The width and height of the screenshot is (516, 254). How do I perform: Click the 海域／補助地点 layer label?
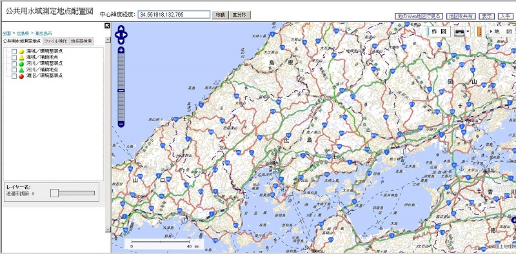point(42,57)
